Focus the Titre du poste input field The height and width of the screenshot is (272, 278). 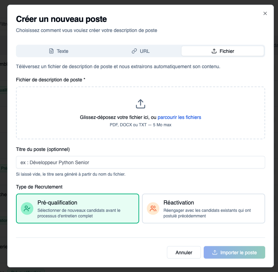tap(140, 162)
